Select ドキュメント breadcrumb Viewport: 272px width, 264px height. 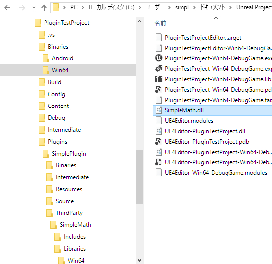pyautogui.click(x=213, y=7)
